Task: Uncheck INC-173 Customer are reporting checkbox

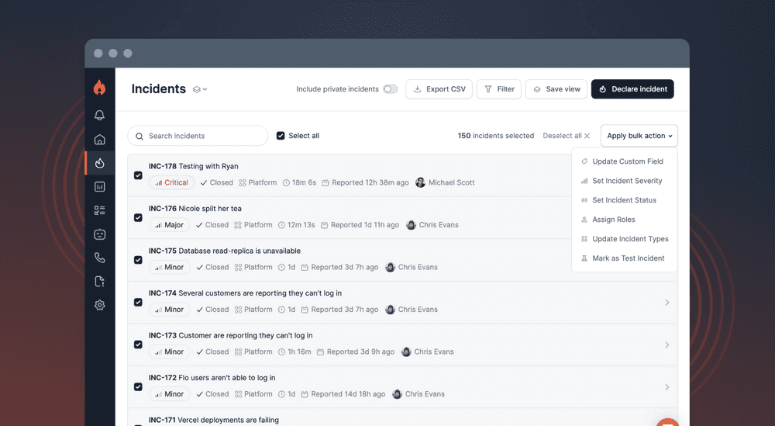Action: point(138,345)
